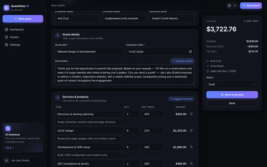Image resolution: width=267 pixels, height=167 pixels.
Task: Click the Services & products step 3 badge
Action: pos(58,98)
